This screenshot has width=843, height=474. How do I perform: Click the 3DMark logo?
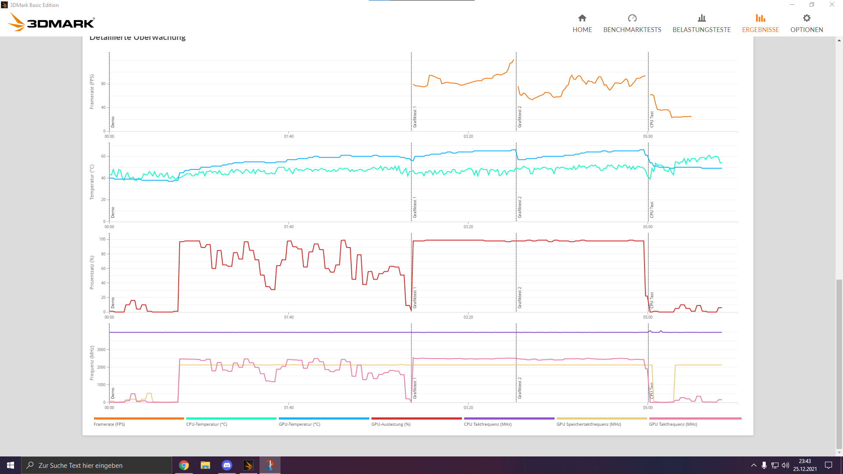[52, 22]
